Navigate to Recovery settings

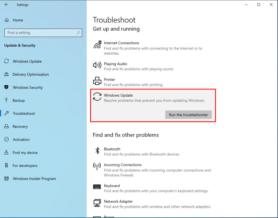(x=20, y=126)
